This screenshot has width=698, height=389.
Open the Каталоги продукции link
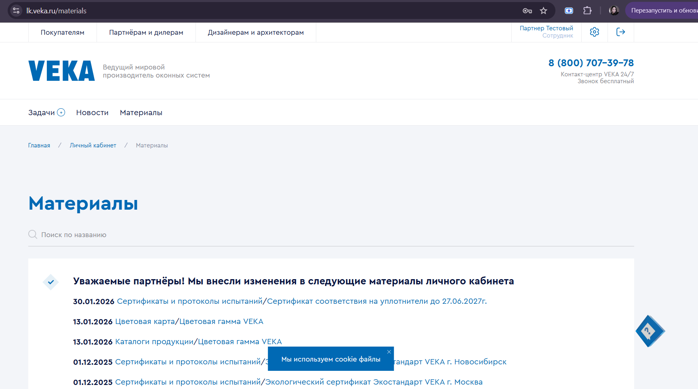tap(154, 341)
